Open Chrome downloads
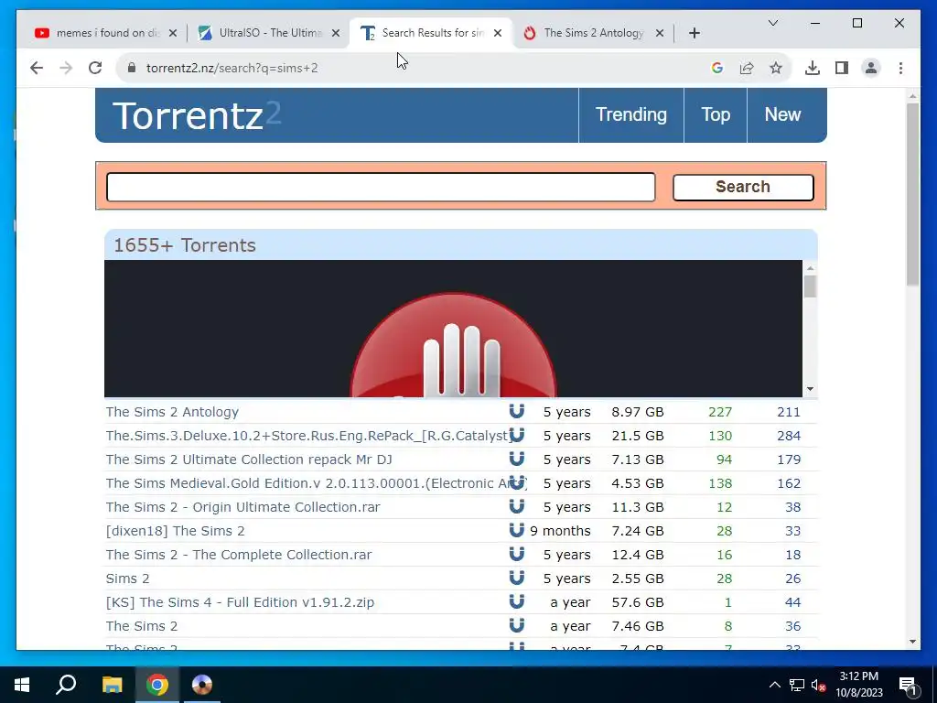This screenshot has height=703, width=937. pos(813,68)
